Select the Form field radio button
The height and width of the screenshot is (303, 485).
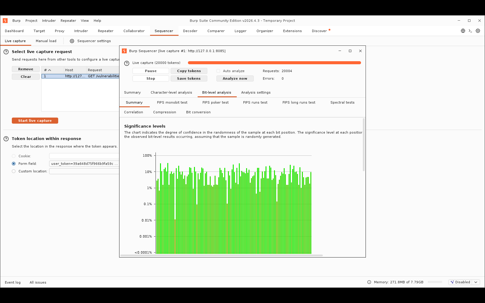point(14,164)
